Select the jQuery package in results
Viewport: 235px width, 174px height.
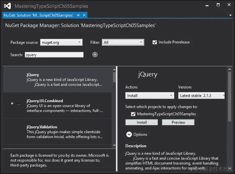pyautogui.click(x=57, y=80)
